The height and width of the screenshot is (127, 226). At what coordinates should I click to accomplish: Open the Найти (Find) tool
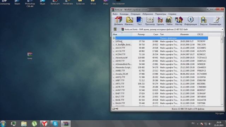coord(169,21)
